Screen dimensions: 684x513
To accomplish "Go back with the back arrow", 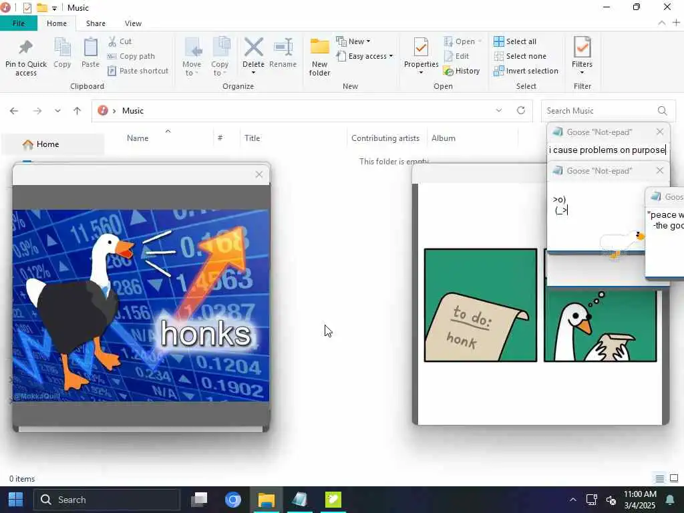I will (14, 111).
